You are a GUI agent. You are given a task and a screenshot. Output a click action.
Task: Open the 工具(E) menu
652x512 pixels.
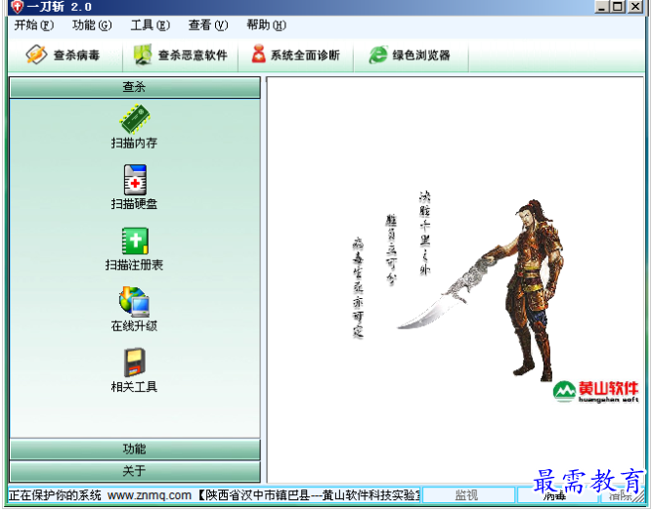(x=150, y=25)
